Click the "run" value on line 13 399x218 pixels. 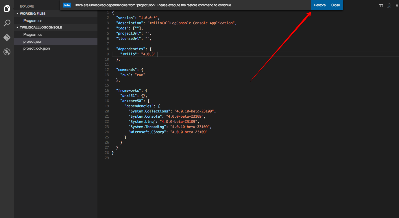(x=140, y=75)
